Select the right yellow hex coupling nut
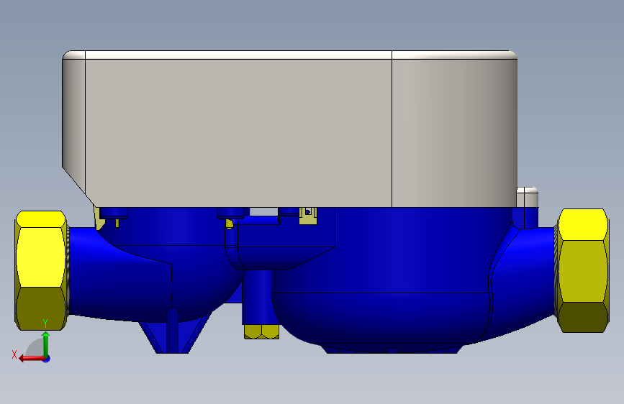Viewport: 624px width, 404px height. [x=583, y=270]
